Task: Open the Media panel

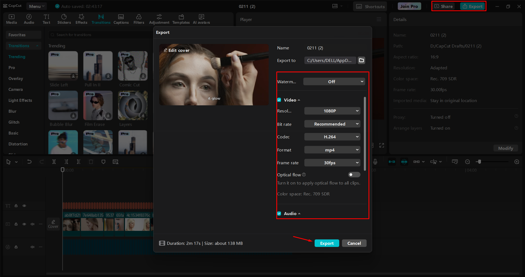Action: click(11, 19)
